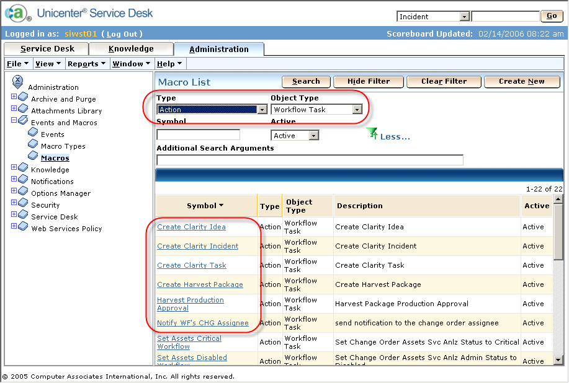Click the Web Services Policy folder icon

pyautogui.click(x=23, y=227)
